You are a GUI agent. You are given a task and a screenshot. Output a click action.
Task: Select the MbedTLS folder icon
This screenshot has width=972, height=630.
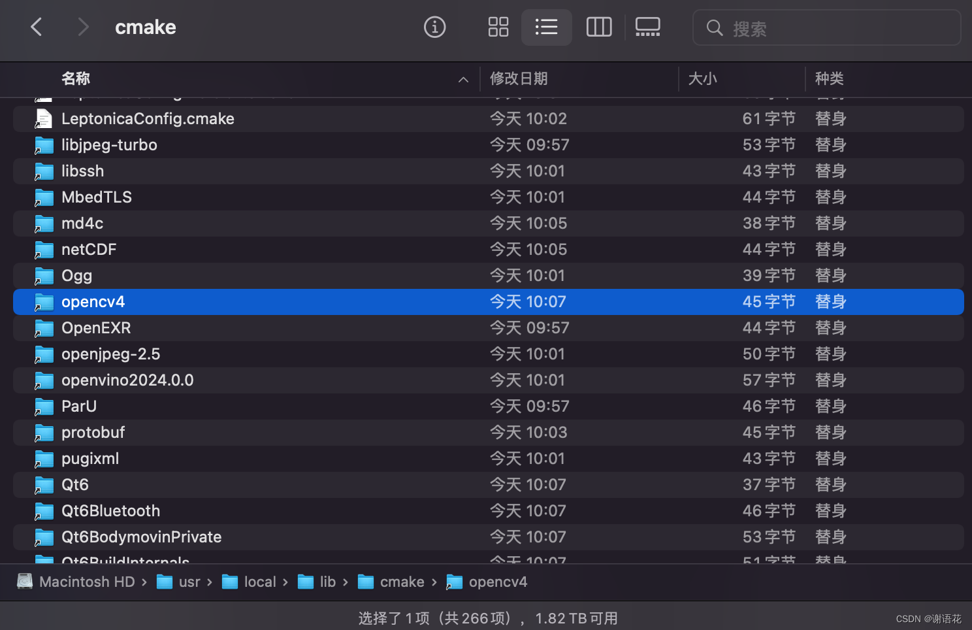44,197
